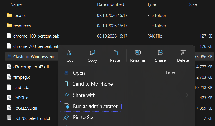Viewport: 215px width, 126px height.
Task: Open the Share with submenu
Action: point(126,95)
